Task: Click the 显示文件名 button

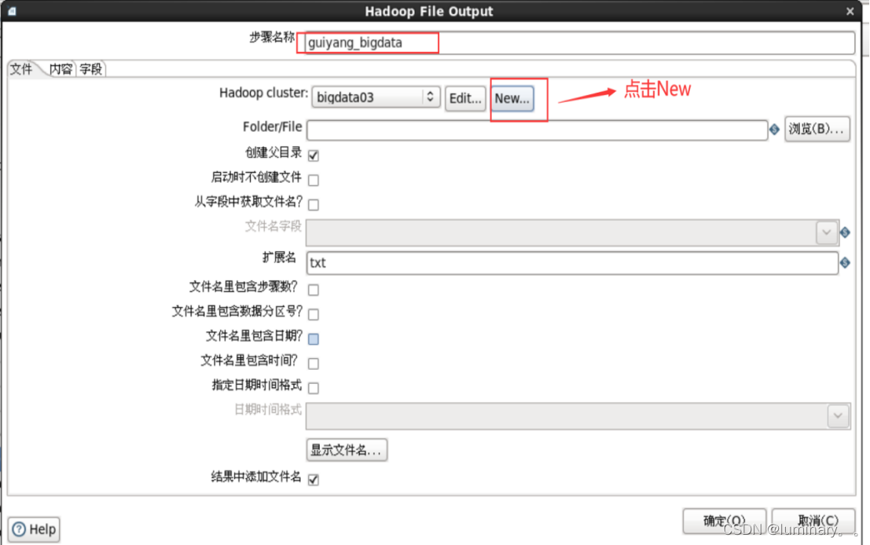Action: pyautogui.click(x=347, y=449)
